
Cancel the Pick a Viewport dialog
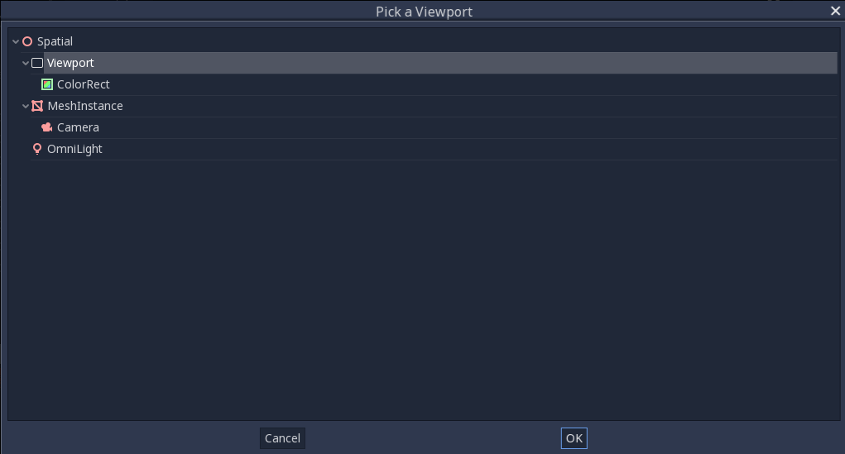pyautogui.click(x=282, y=438)
